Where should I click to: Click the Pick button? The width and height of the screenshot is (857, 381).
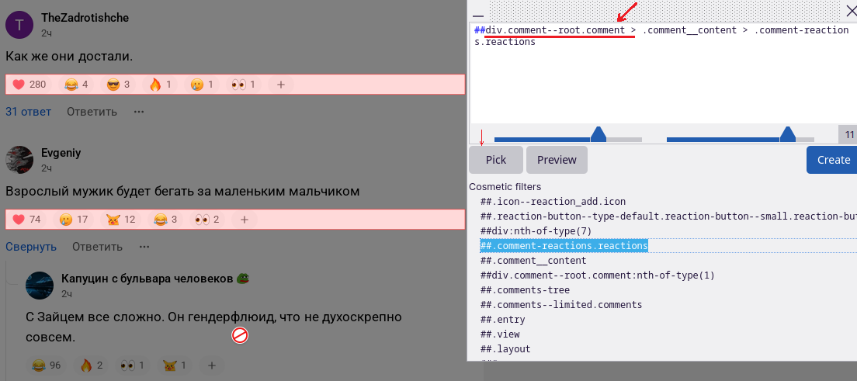496,160
